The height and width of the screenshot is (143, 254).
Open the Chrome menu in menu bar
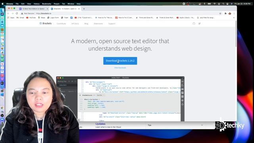click(10, 4)
